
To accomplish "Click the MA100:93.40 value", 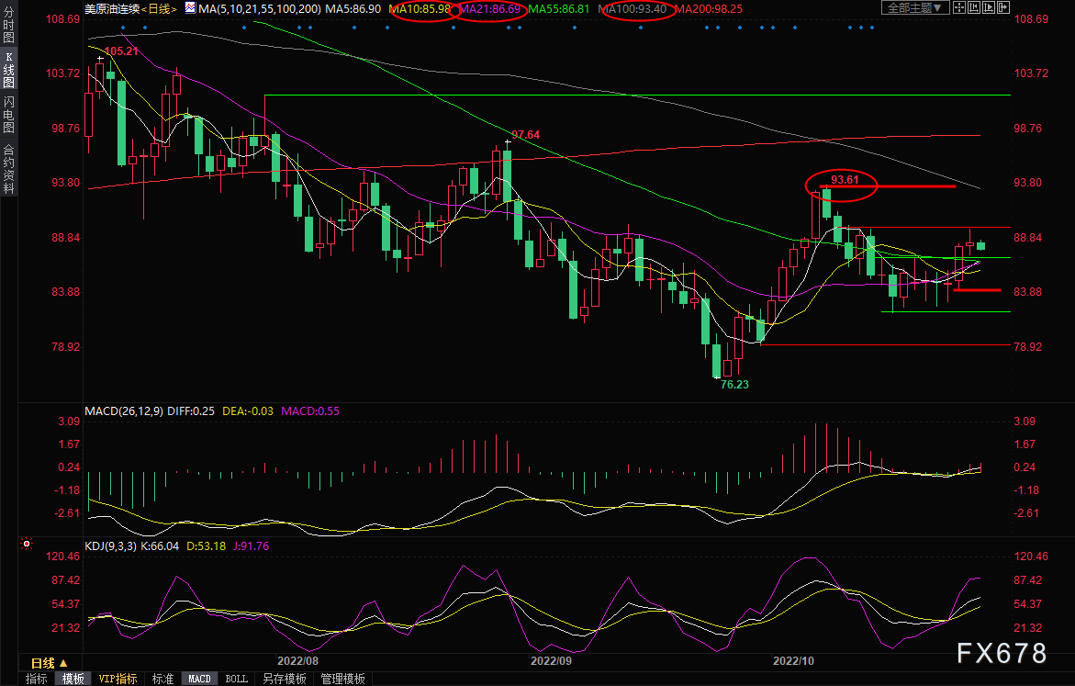I will pyautogui.click(x=633, y=9).
